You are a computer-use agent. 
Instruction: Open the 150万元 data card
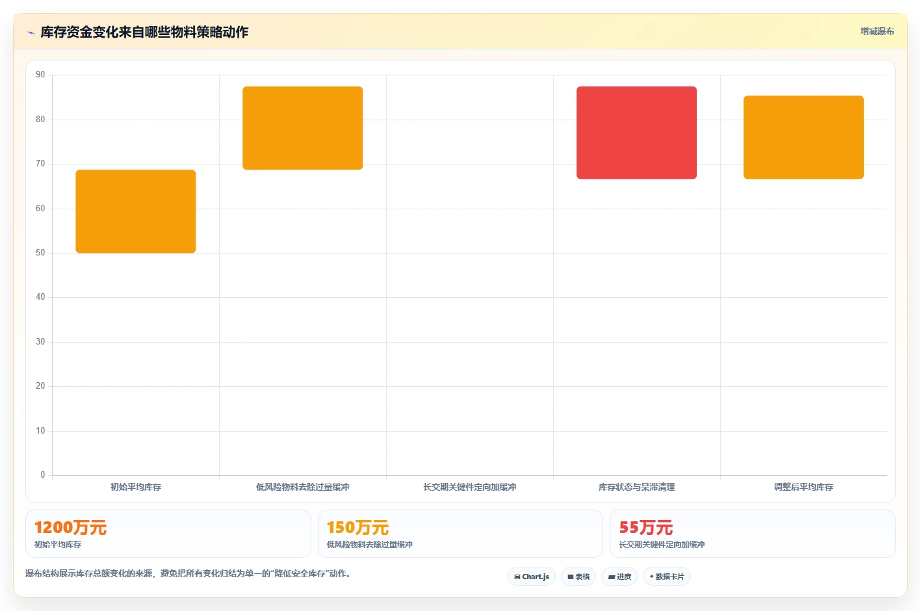[x=460, y=534]
